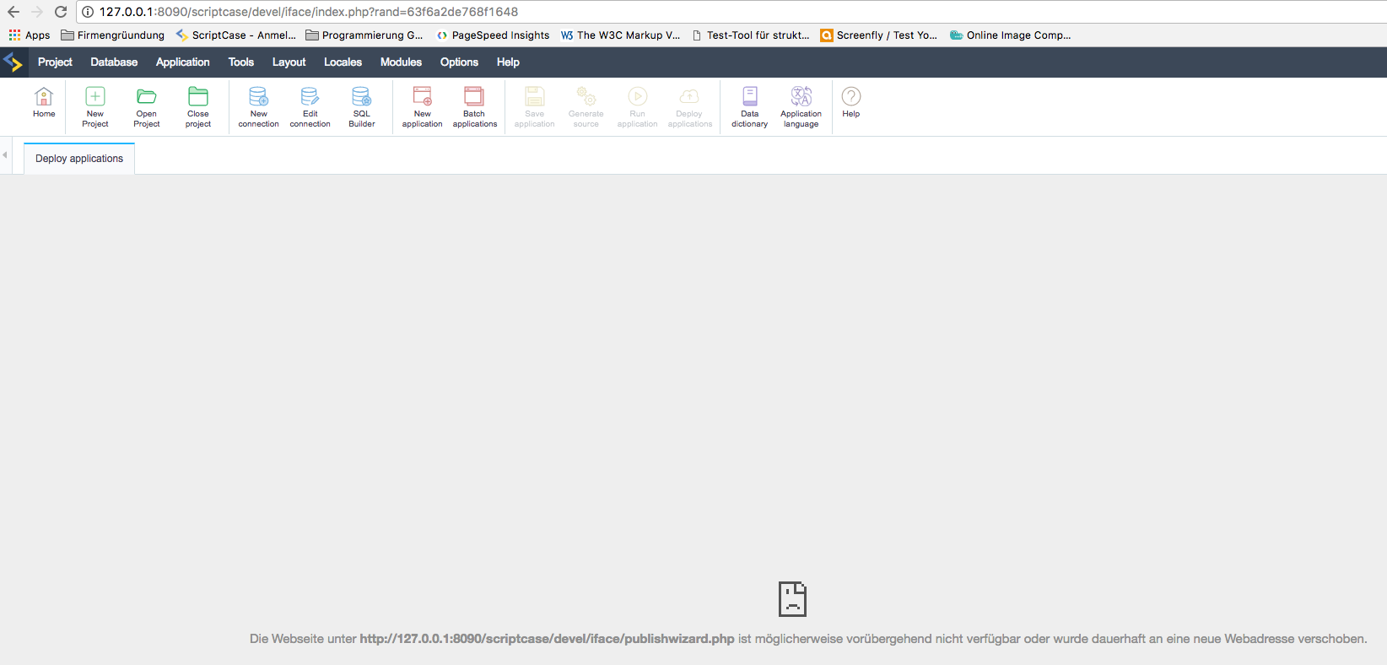
Task: Open the Database menu
Action: pyautogui.click(x=114, y=62)
